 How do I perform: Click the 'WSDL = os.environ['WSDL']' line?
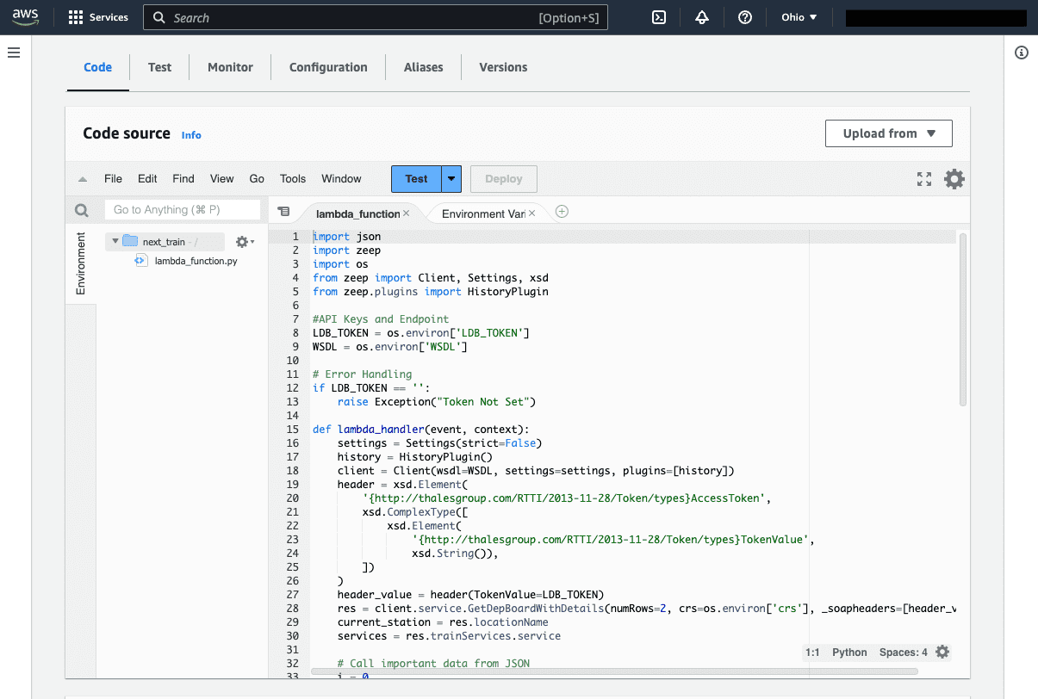click(390, 347)
